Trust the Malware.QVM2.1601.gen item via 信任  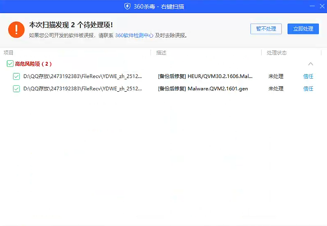308,89
